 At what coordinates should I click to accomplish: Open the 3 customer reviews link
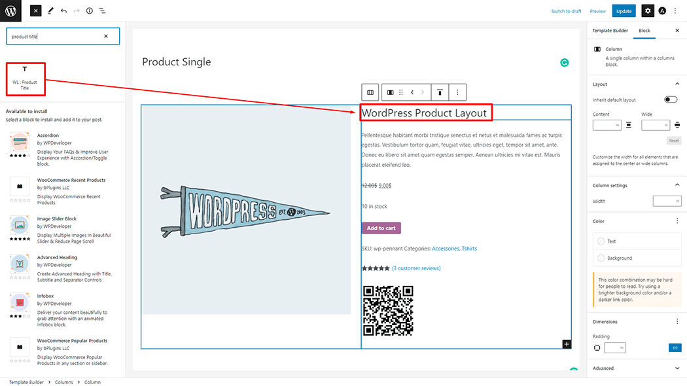point(416,268)
